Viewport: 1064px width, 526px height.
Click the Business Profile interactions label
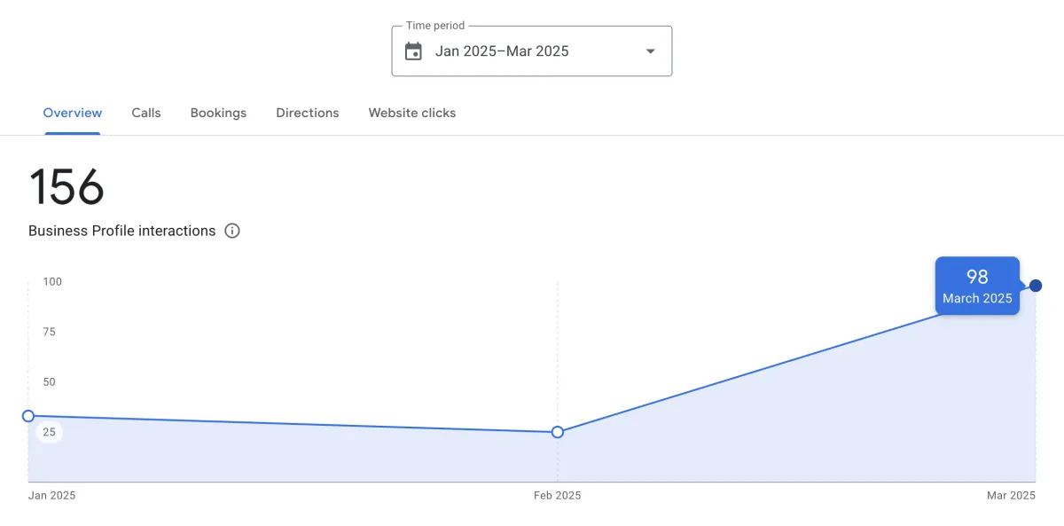tap(122, 231)
